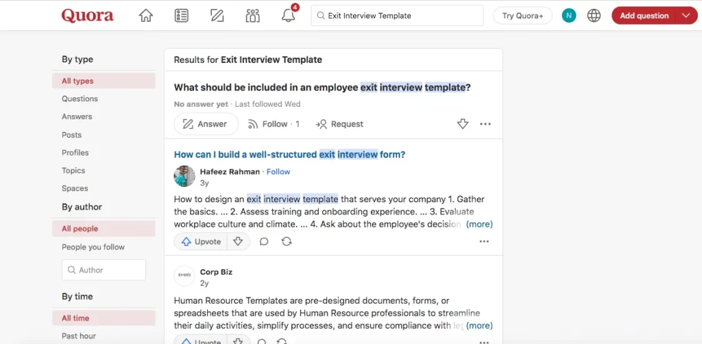Viewport: 702px width, 344px height.
Task: Click Corp Biz profile logo
Action: tap(184, 276)
